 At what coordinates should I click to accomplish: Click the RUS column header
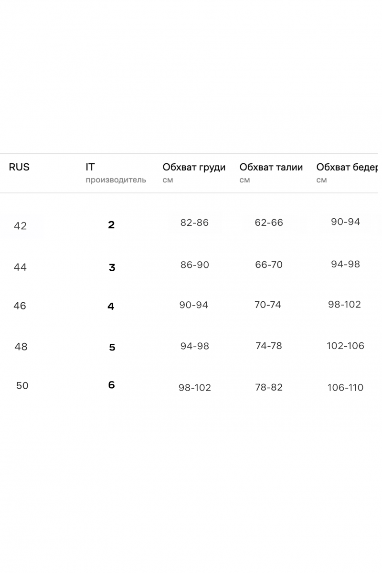coord(19,167)
